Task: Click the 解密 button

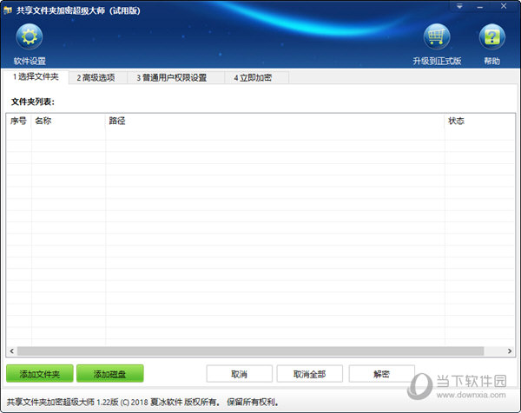Action: coord(381,374)
